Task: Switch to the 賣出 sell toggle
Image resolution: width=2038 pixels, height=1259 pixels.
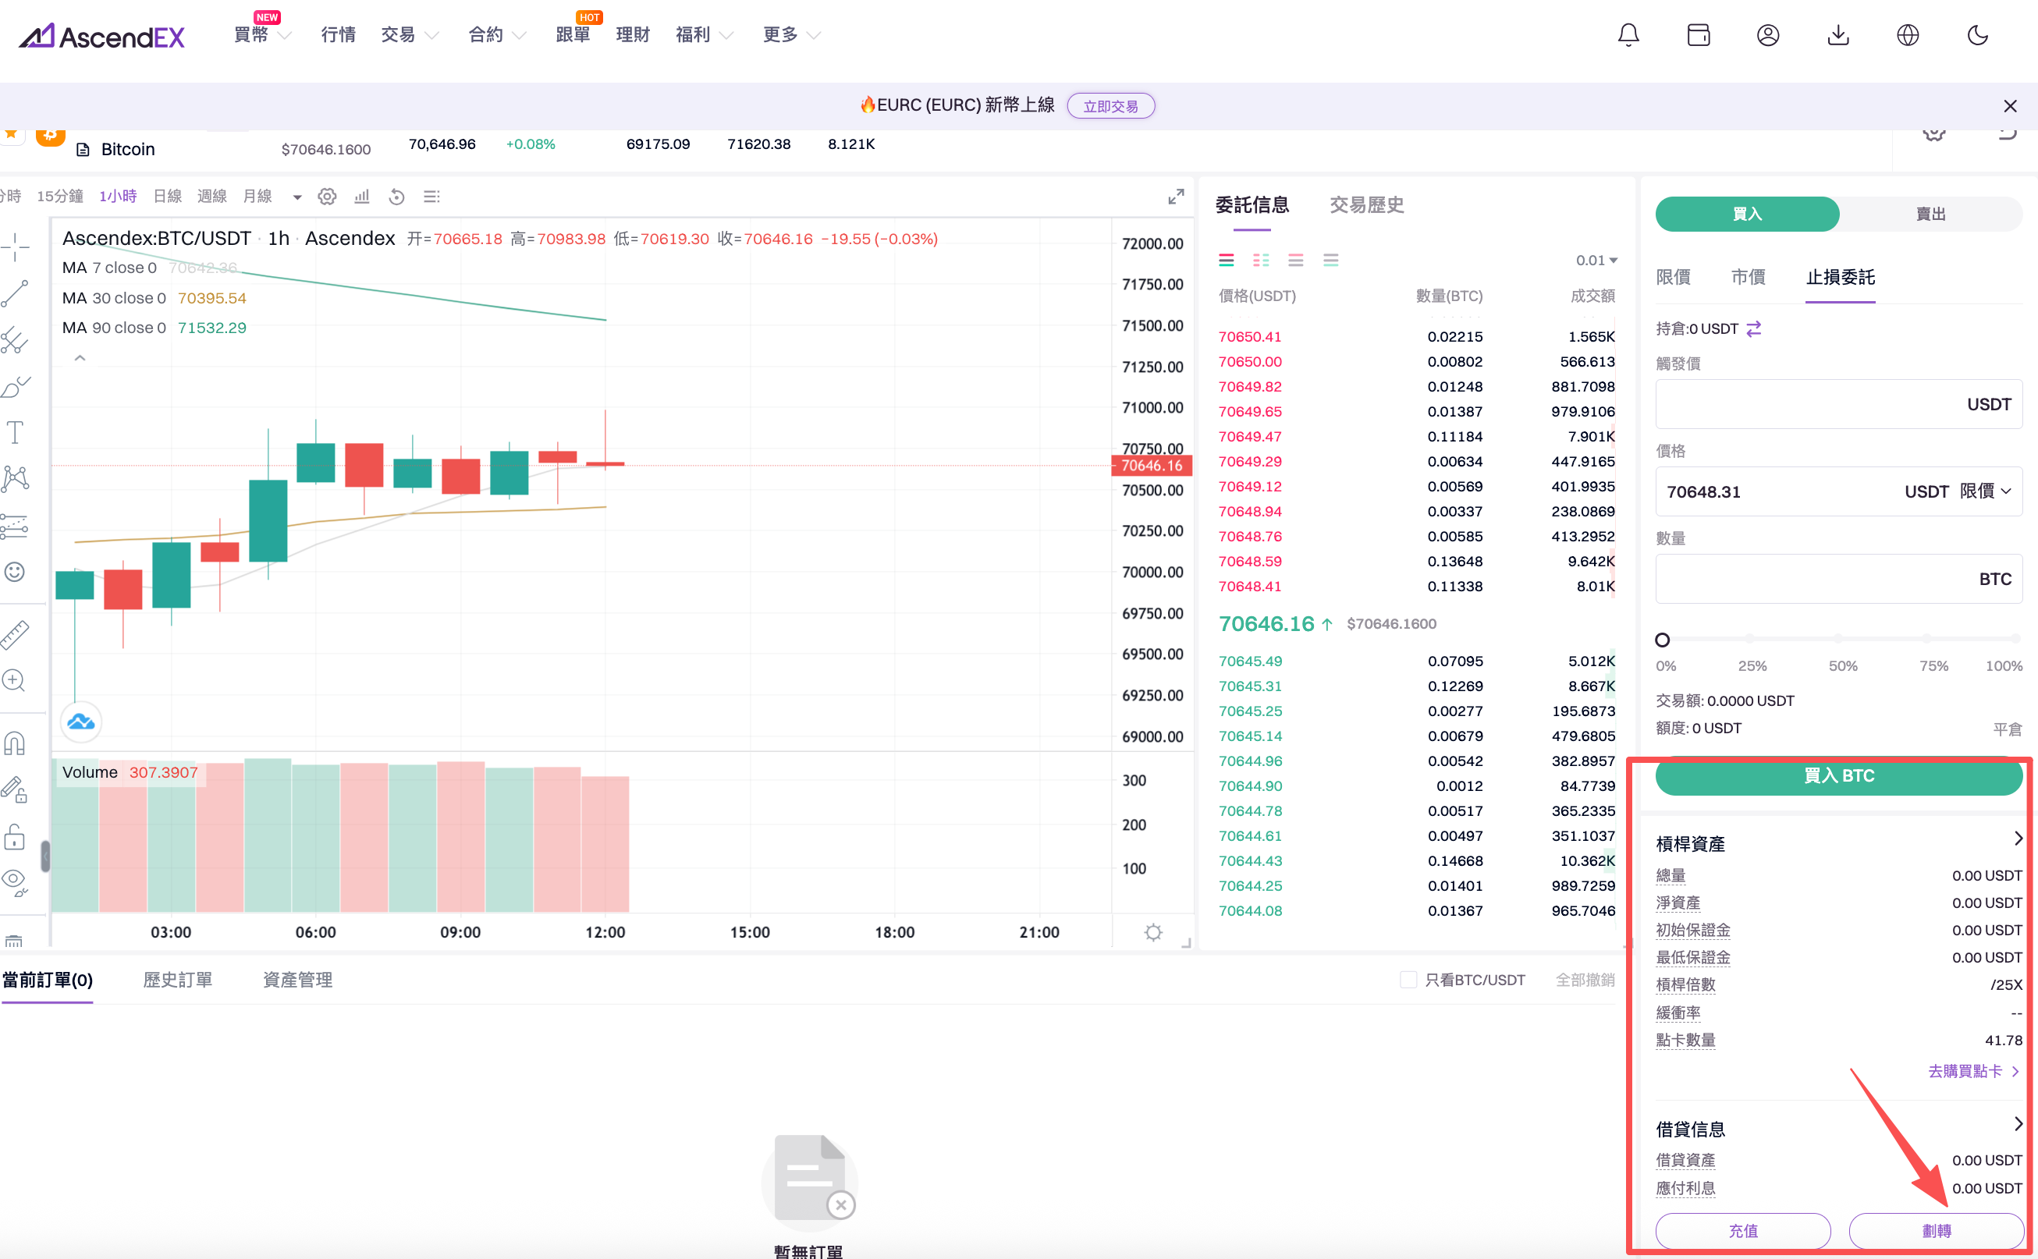Action: point(1930,214)
